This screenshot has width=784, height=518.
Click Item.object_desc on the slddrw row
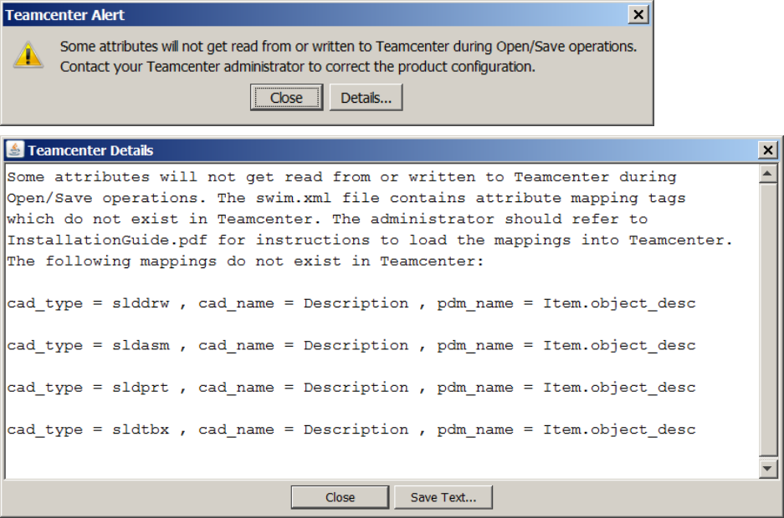619,303
